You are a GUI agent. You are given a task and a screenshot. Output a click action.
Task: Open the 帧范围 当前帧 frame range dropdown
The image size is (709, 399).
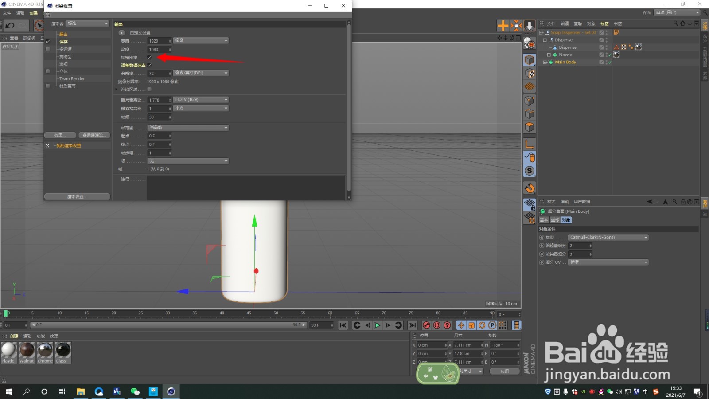(x=188, y=128)
